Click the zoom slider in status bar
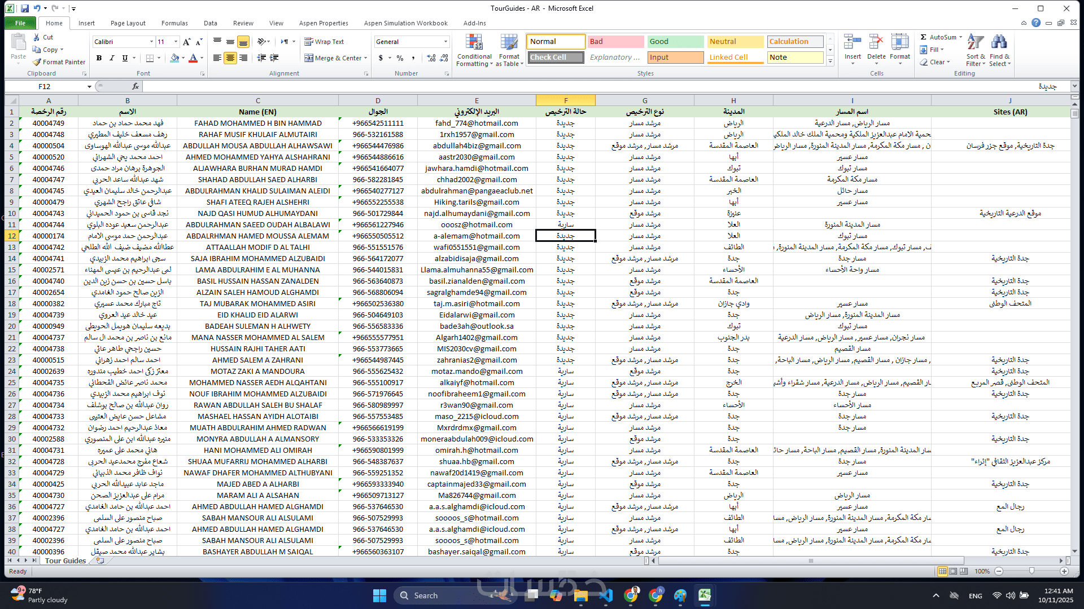This screenshot has width=1084, height=609. point(1031,571)
